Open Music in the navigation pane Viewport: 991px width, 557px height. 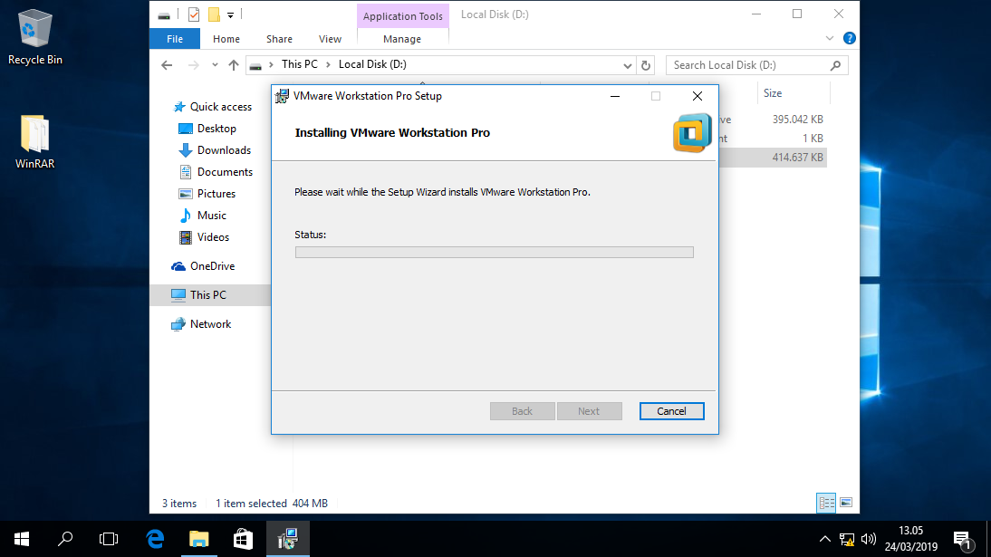click(211, 216)
